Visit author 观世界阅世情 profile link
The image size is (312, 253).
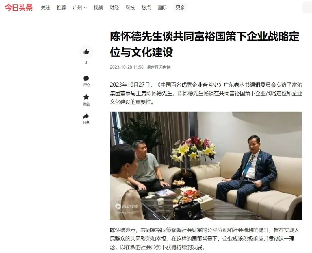pyautogui.click(x=159, y=67)
